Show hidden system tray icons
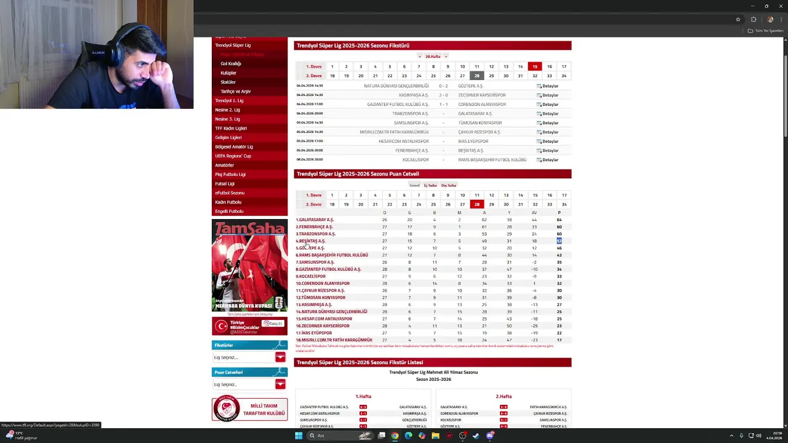 (x=731, y=436)
